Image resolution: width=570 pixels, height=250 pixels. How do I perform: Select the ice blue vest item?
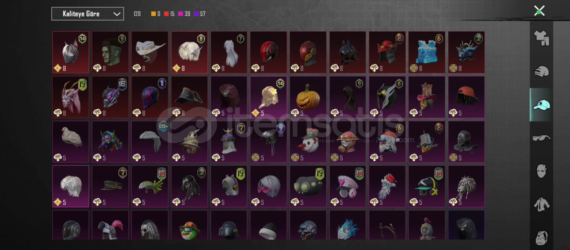[427, 52]
